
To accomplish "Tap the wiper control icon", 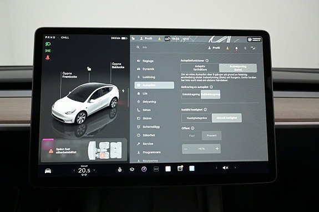I will click(x=132, y=169).
